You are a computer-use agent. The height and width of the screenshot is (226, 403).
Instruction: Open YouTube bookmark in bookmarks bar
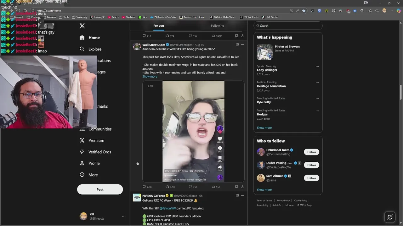coord(128,17)
